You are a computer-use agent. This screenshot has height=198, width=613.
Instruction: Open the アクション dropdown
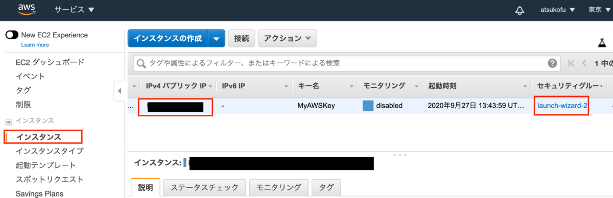point(288,38)
